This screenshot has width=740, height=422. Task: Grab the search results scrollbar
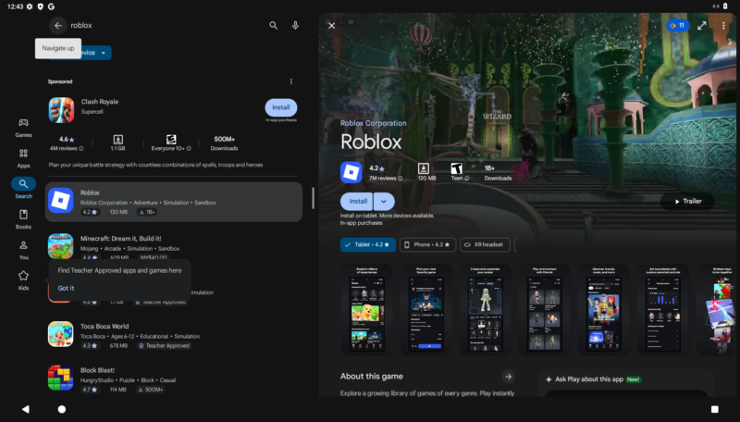pos(313,198)
